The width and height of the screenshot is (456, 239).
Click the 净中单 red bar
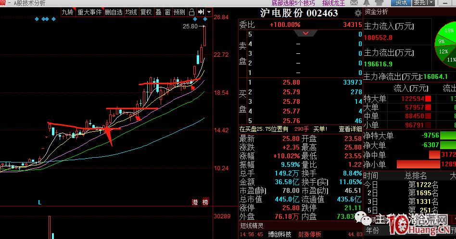tap(434, 155)
